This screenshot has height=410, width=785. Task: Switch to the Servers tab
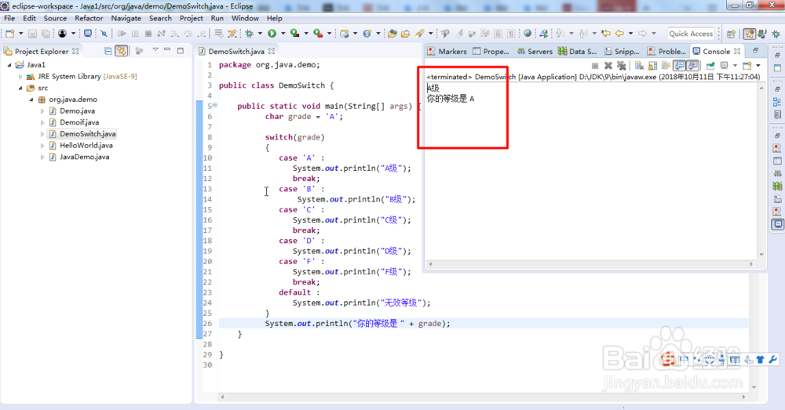(x=535, y=52)
